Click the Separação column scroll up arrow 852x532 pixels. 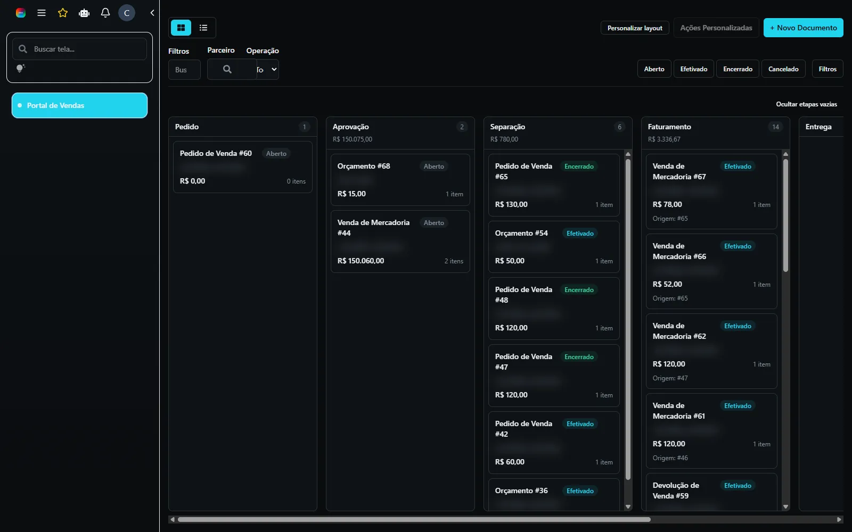tap(628, 154)
